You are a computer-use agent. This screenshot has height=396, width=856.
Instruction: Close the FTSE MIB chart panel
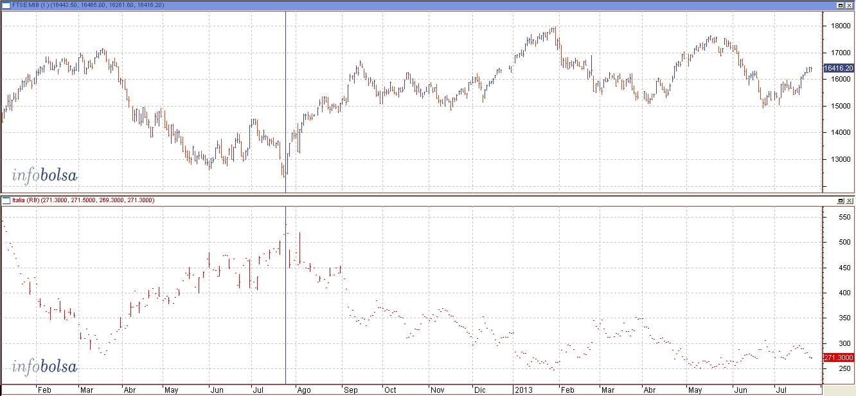[x=849, y=5]
